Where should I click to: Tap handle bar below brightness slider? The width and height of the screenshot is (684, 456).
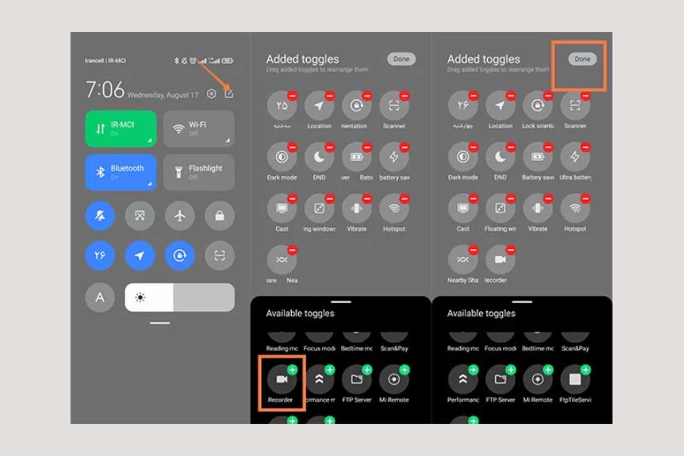pos(160,323)
